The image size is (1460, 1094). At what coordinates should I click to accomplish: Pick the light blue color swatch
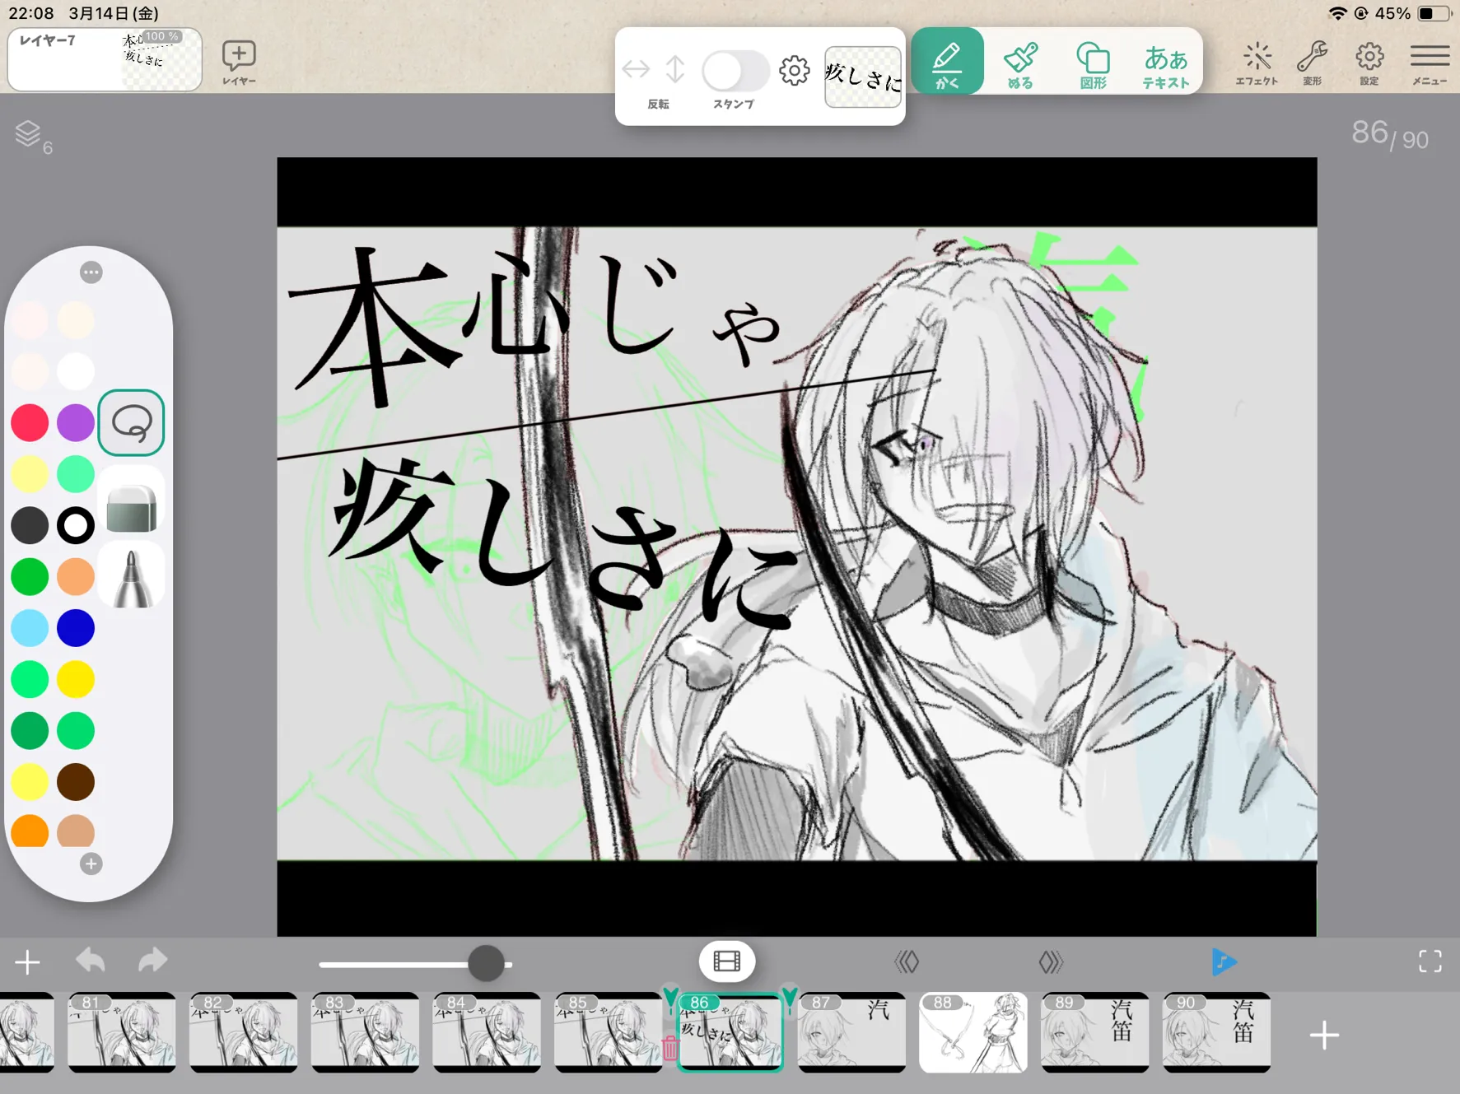(30, 628)
